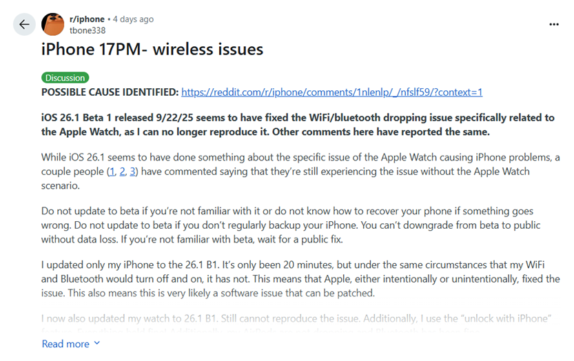Click the back arrow button

[25, 25]
